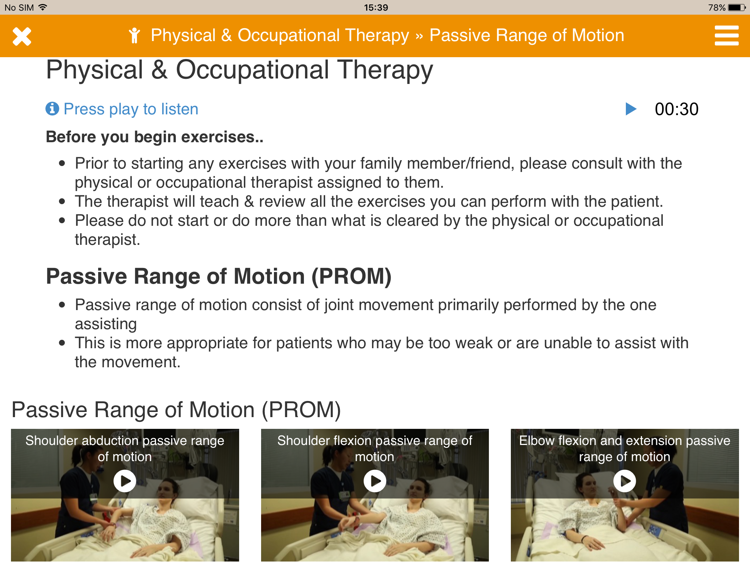Play the Elbow flexion and extension video
The height and width of the screenshot is (563, 750).
(625, 481)
